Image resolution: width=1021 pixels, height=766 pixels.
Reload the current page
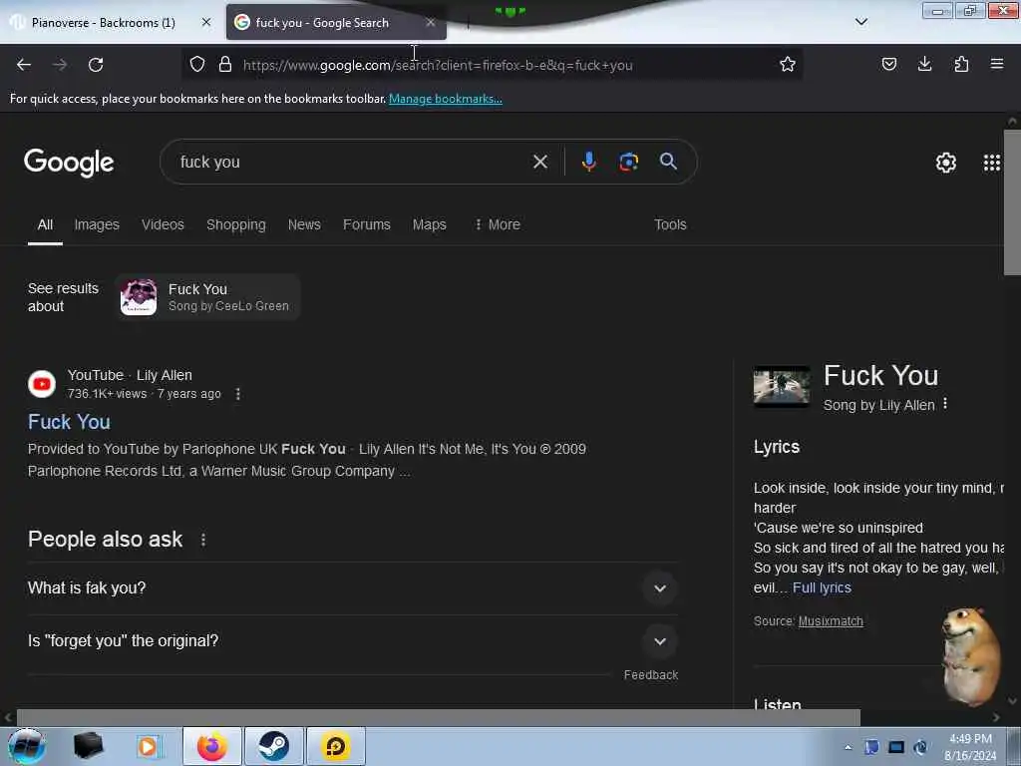[x=96, y=65]
